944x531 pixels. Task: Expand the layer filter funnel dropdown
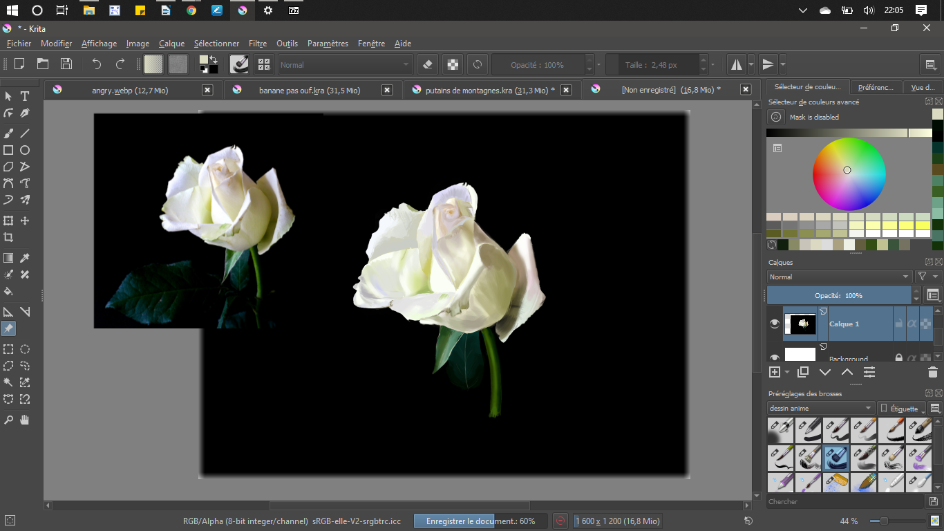tap(927, 277)
